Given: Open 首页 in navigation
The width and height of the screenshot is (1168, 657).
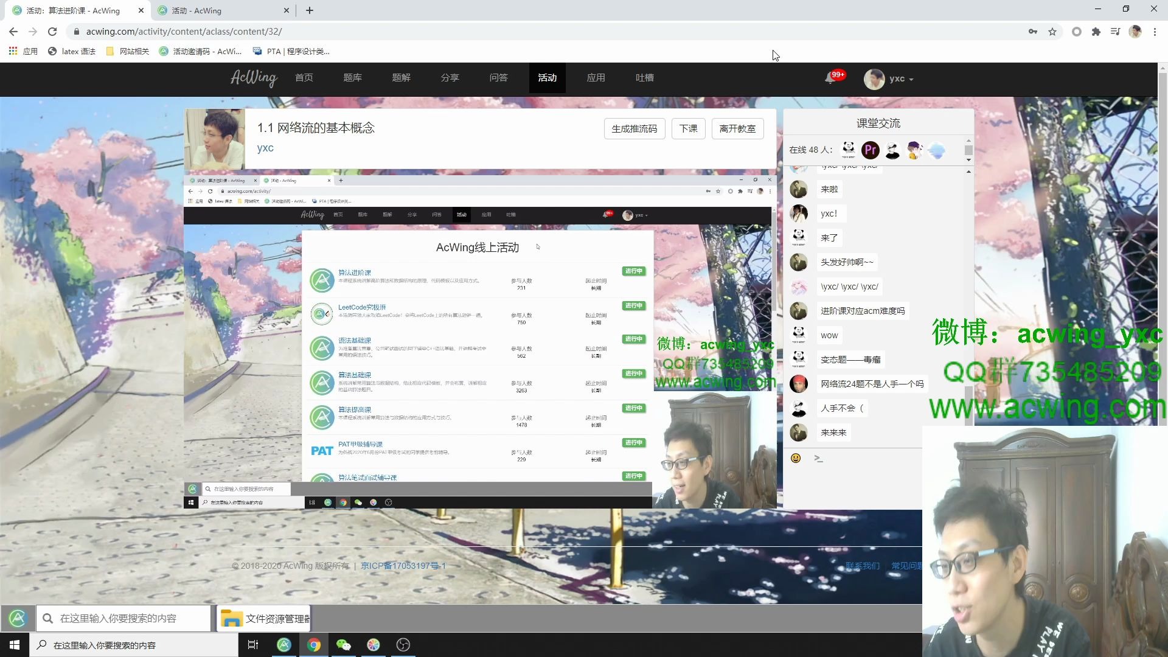Looking at the screenshot, I should 304,77.
